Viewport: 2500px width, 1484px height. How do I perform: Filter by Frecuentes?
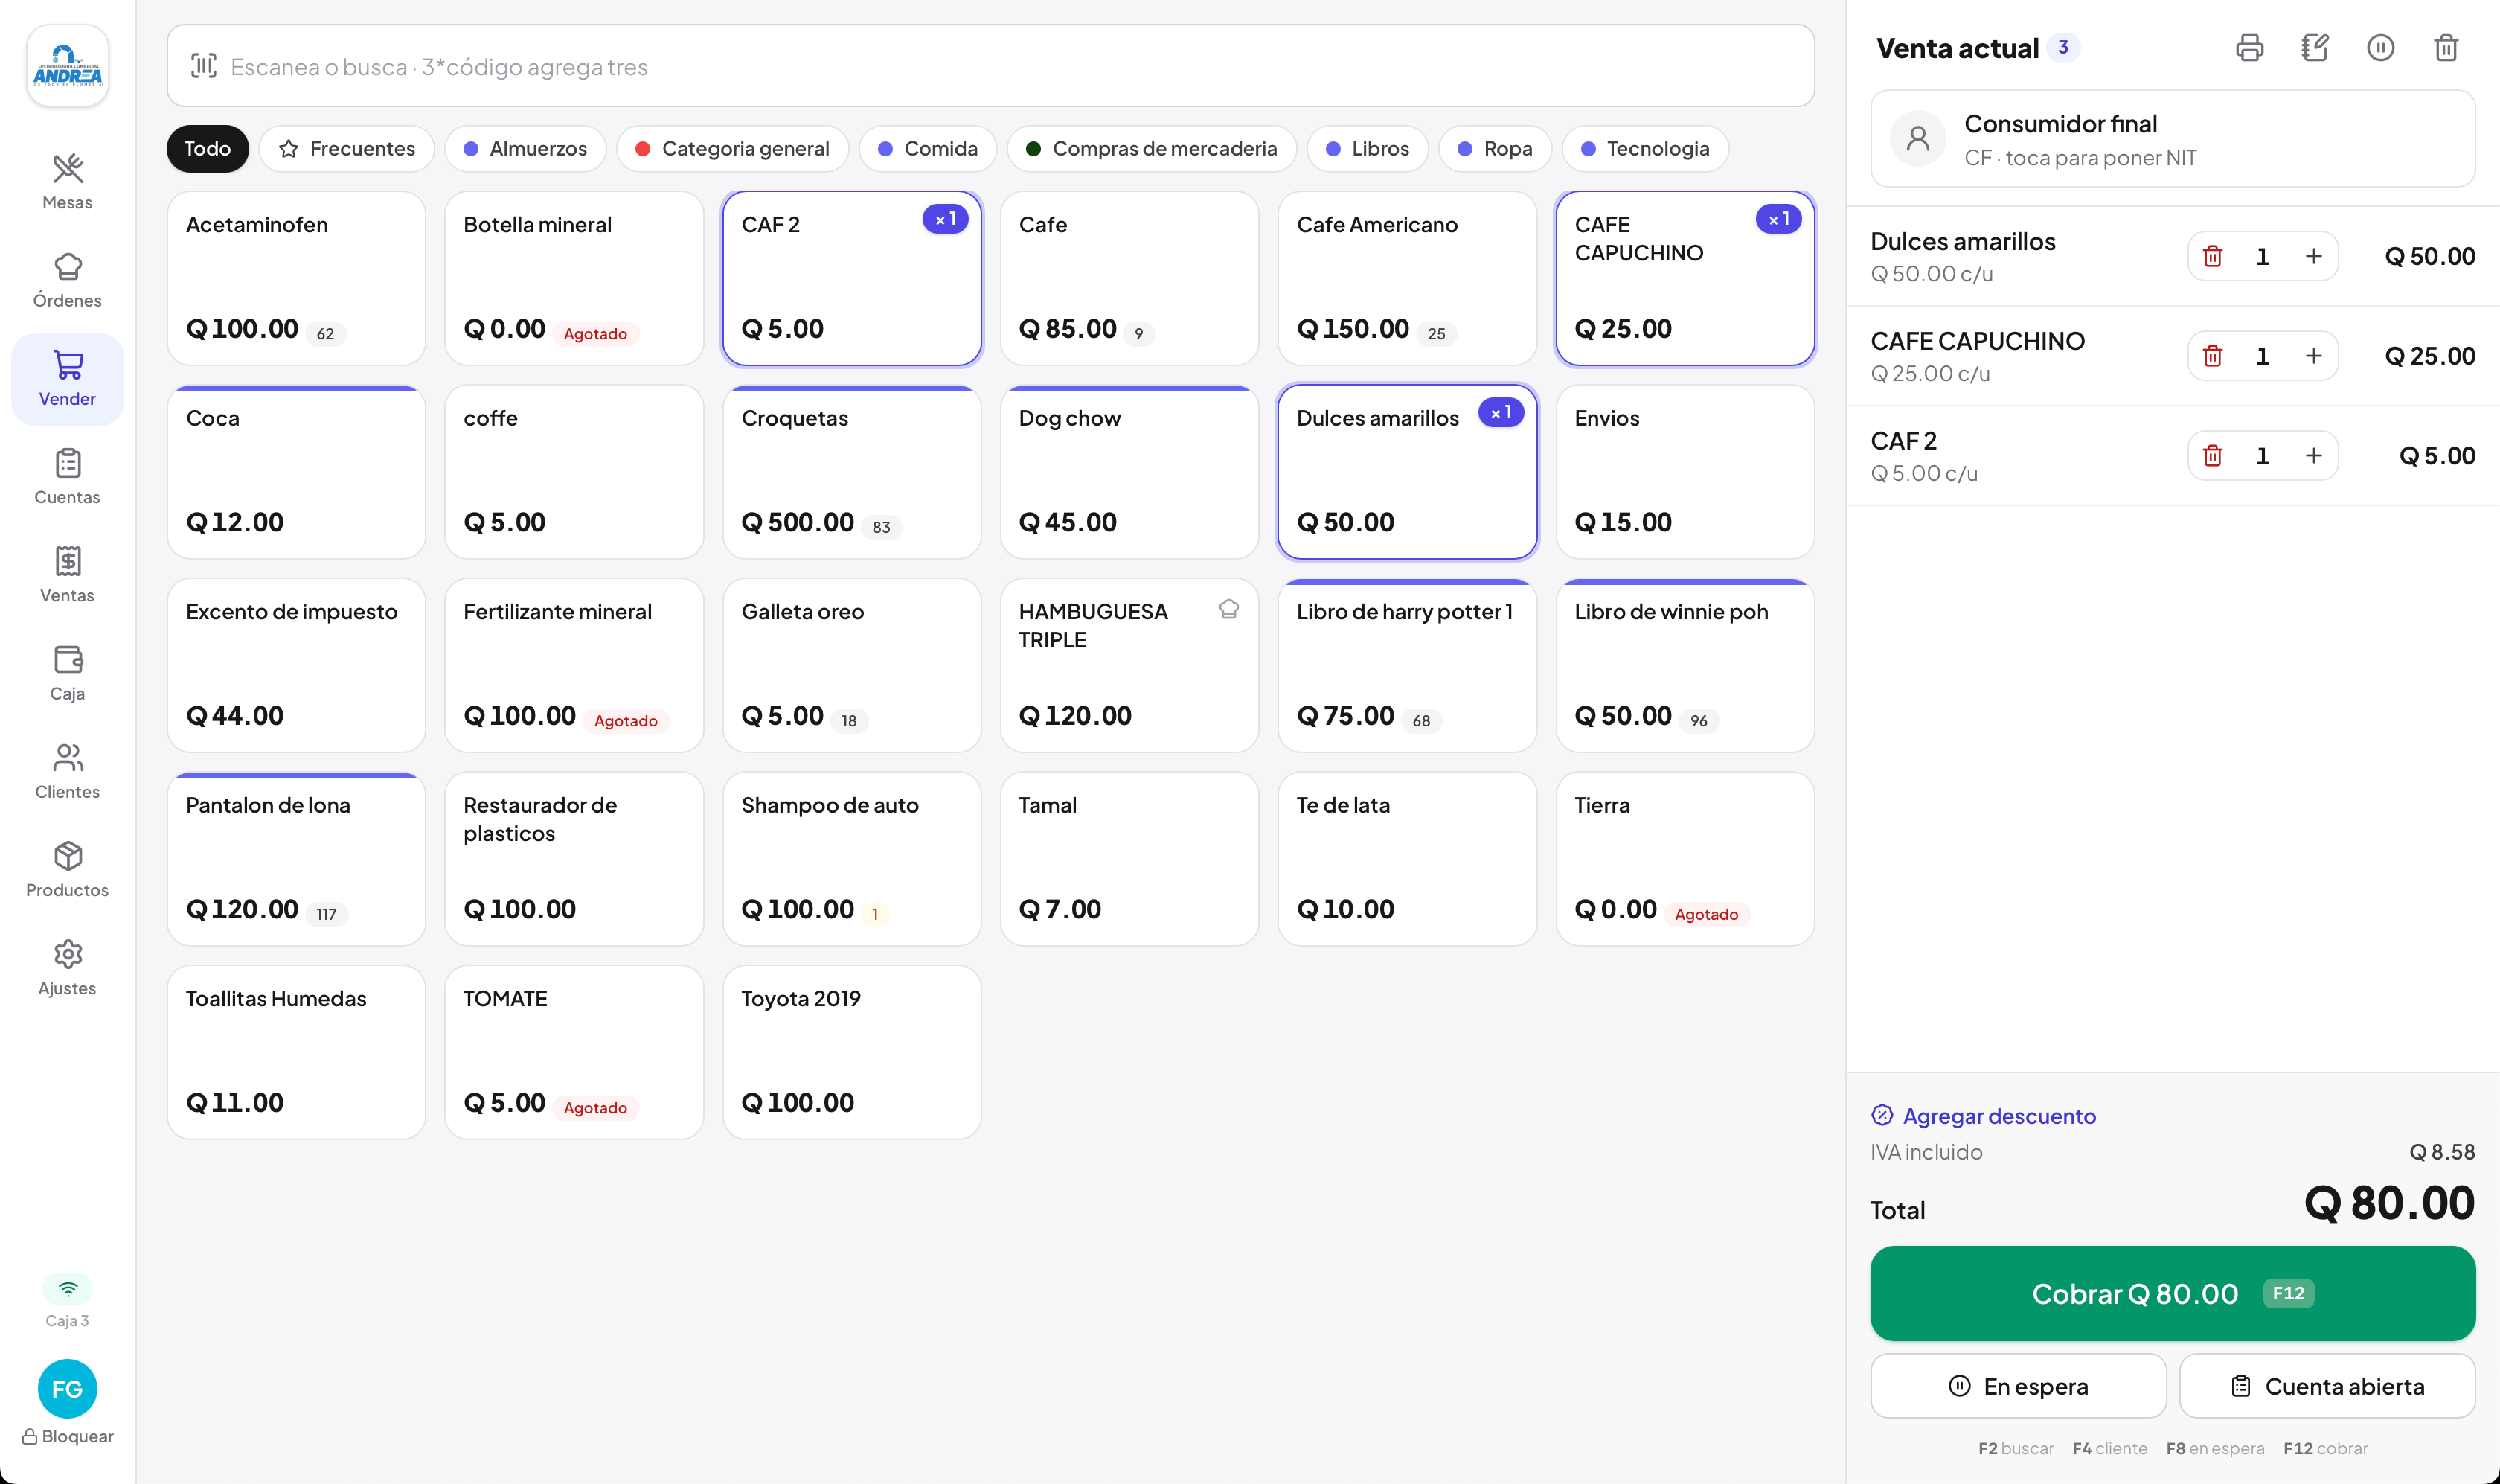(x=347, y=149)
